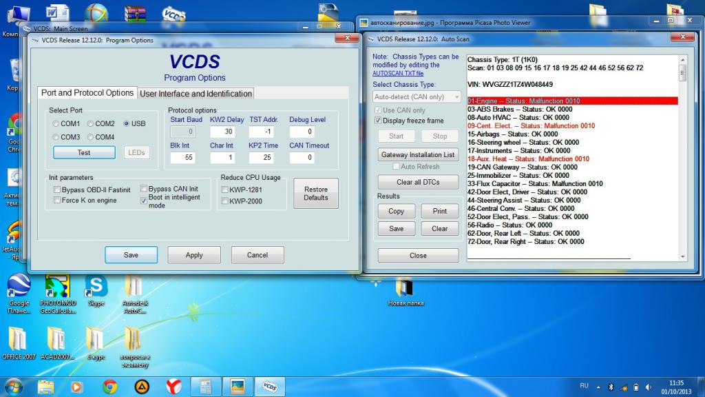Open Windows Explorer from the taskbar
This screenshot has width=705, height=397.
pyautogui.click(x=46, y=387)
